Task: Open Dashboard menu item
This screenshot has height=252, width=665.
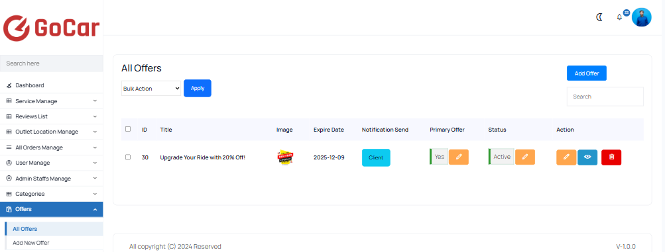Action: (51, 85)
